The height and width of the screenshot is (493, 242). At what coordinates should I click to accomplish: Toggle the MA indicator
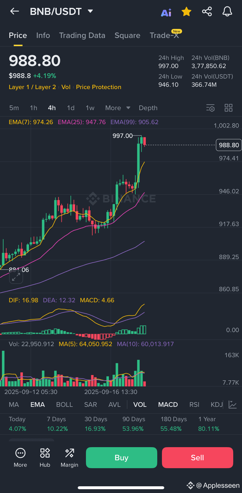click(14, 405)
